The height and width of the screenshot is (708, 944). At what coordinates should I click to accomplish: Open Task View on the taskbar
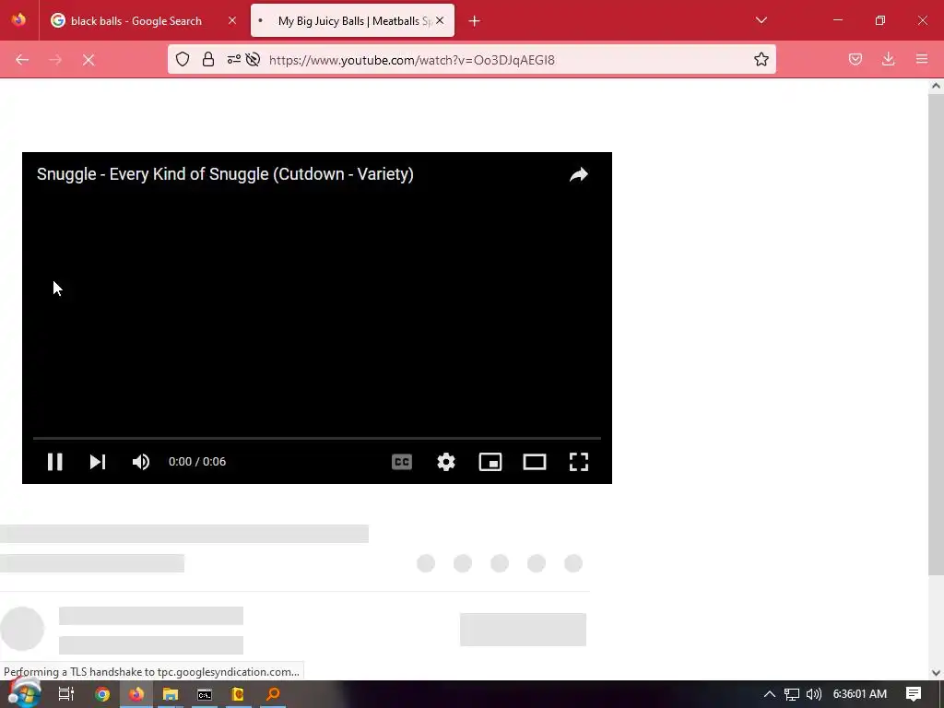tap(66, 694)
